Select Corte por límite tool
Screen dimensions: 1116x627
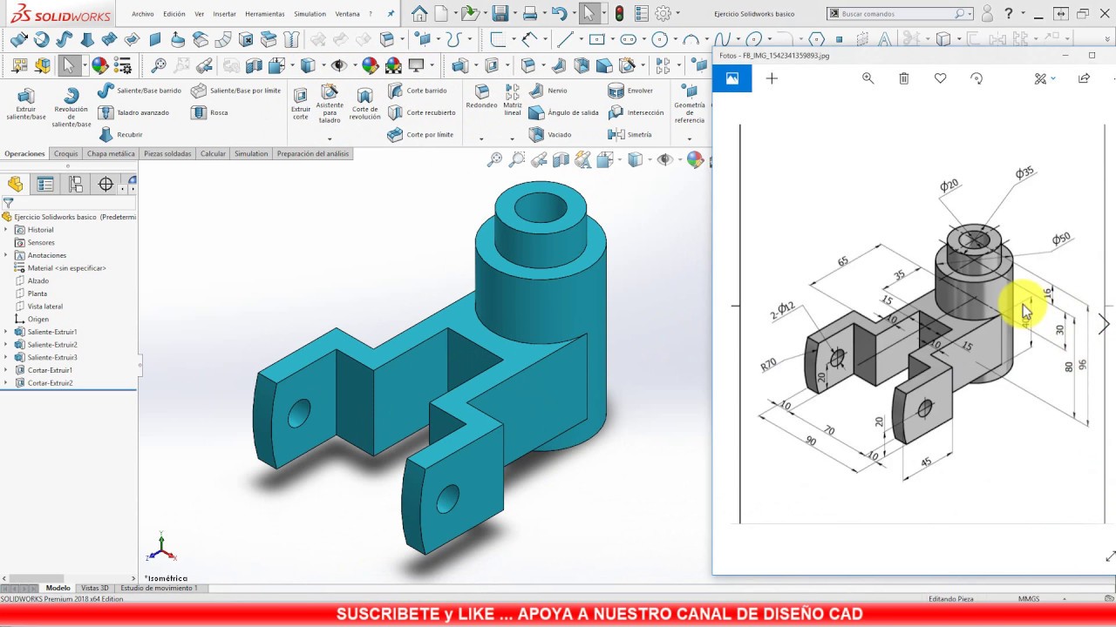(x=420, y=135)
